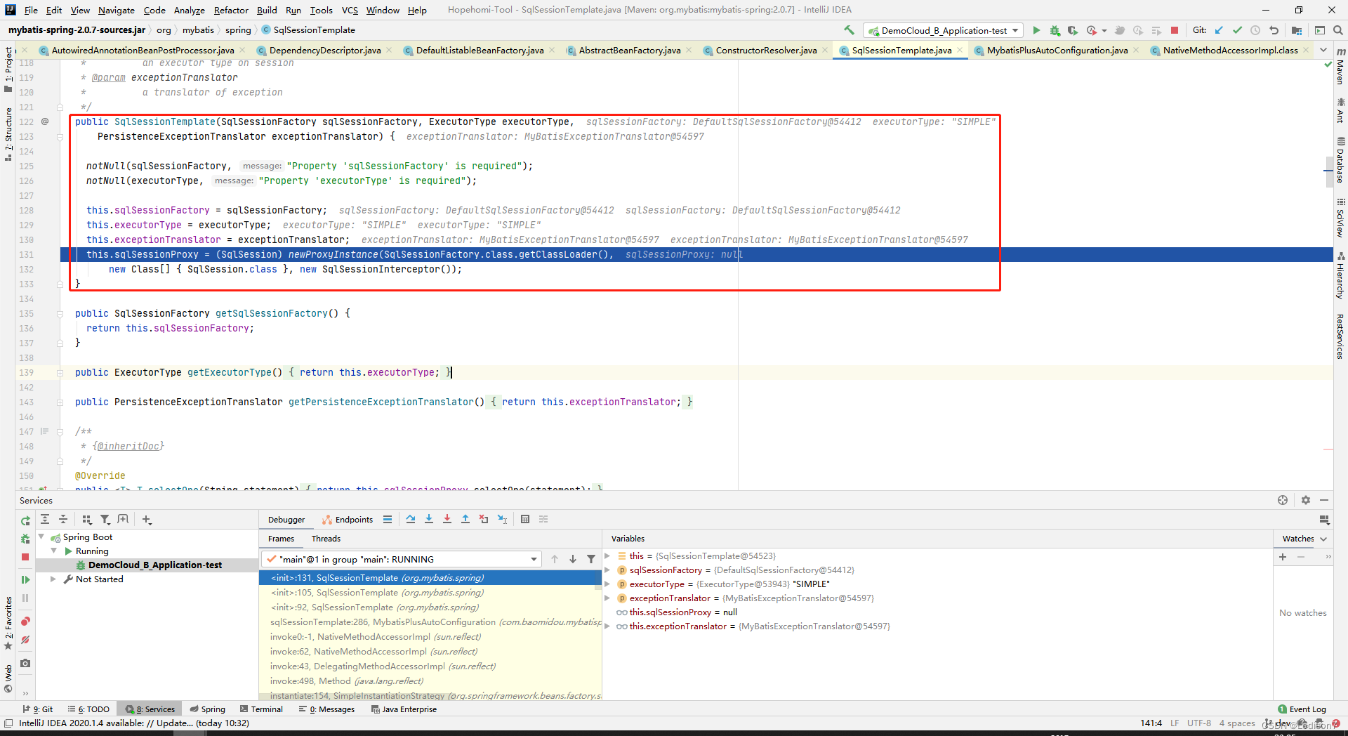The image size is (1348, 736).
Task: Open the VCS menu
Action: point(350,10)
